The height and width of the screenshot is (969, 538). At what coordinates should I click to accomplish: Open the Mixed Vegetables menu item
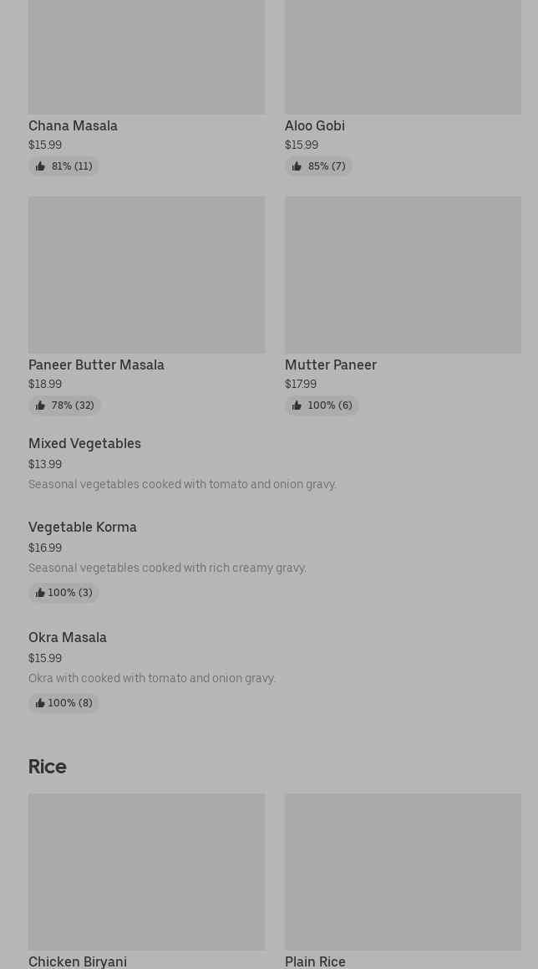tap(84, 443)
